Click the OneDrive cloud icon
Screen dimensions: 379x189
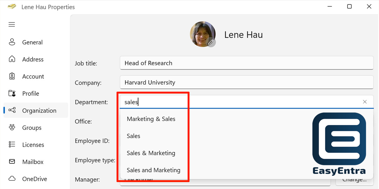coord(12,179)
